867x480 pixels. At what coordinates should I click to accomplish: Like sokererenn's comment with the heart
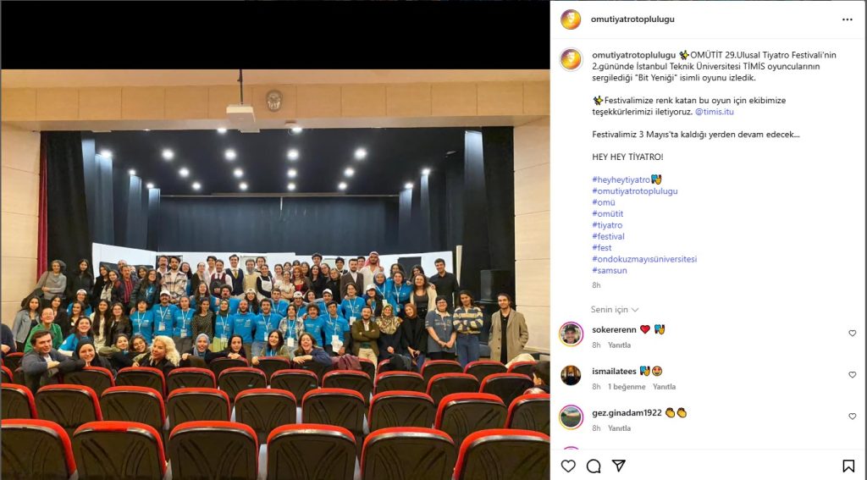pos(852,334)
